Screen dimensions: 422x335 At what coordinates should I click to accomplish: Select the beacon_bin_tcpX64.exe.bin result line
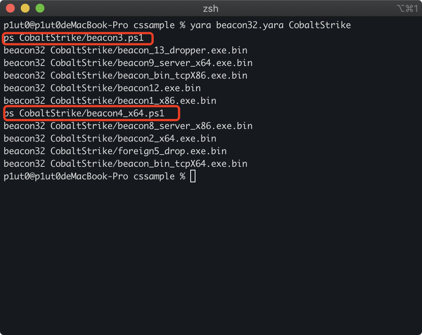pos(125,163)
